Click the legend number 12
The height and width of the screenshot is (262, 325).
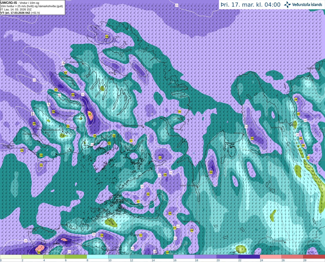point(131,260)
